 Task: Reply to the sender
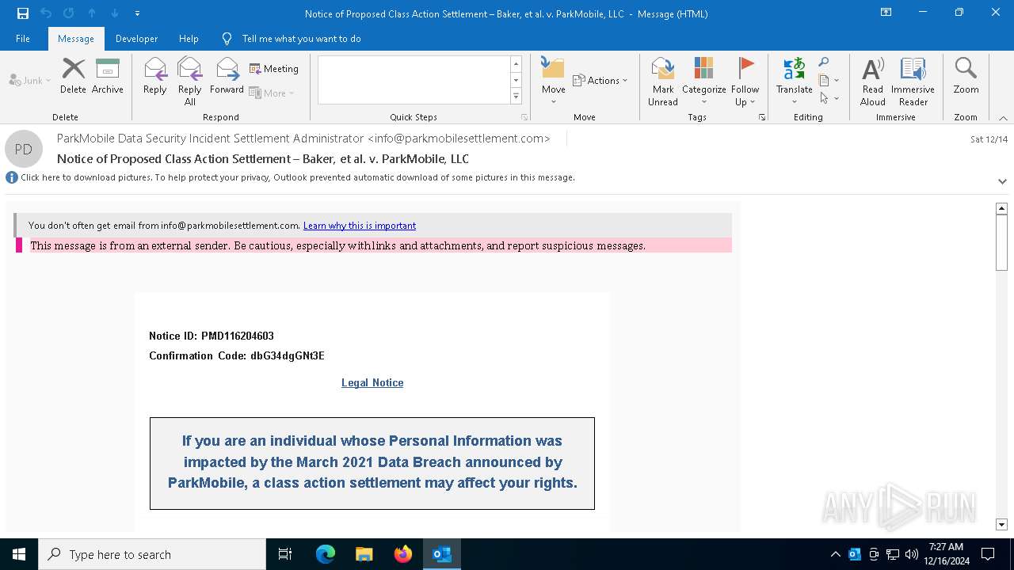tap(155, 76)
